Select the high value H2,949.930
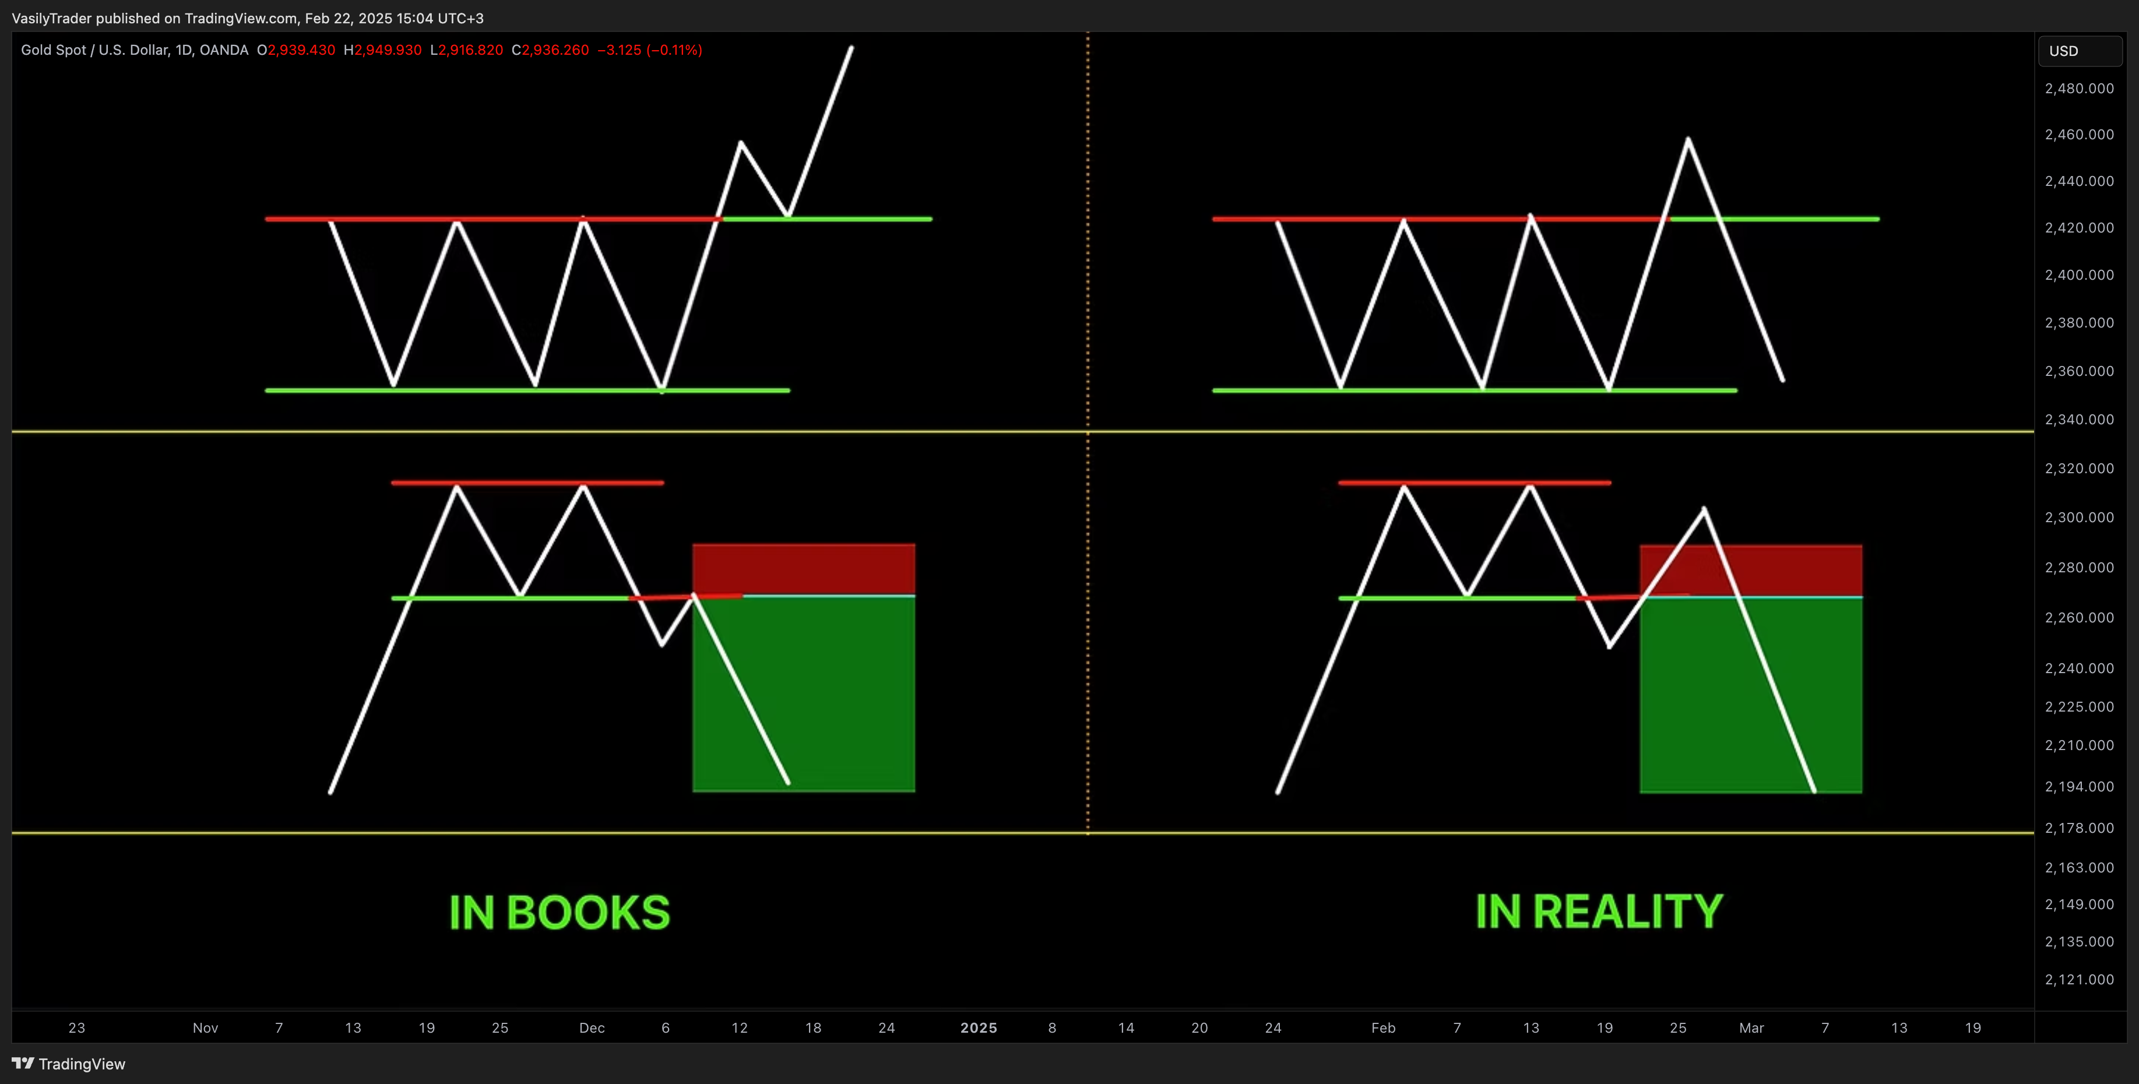 (x=383, y=50)
